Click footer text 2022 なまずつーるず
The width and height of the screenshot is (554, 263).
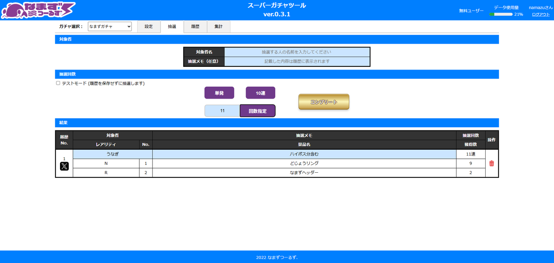[277, 257]
